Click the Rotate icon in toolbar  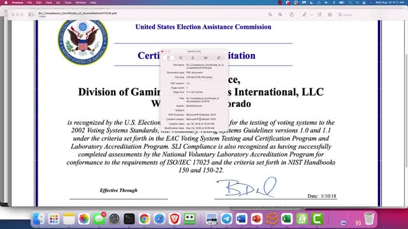pos(319,15)
